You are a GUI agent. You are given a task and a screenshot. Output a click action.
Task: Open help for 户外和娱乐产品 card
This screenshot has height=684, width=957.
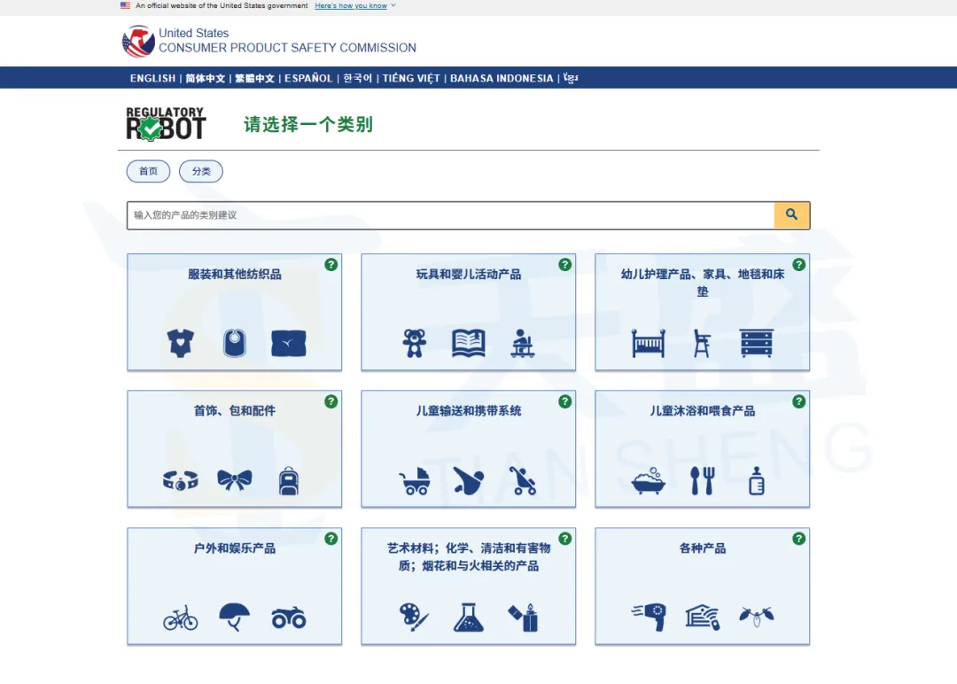331,539
